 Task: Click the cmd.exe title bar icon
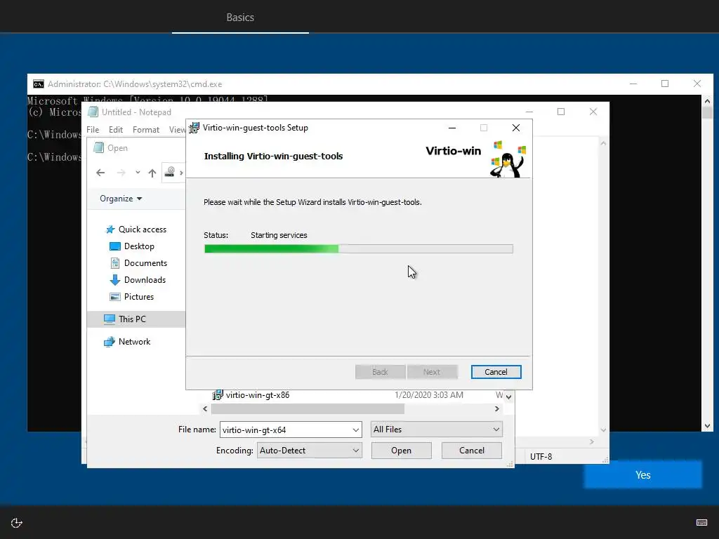click(x=39, y=84)
